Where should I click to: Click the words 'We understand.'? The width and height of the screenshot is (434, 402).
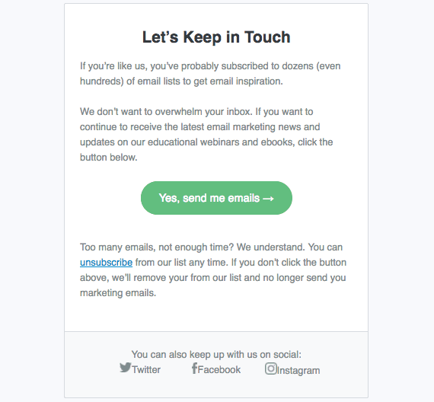click(271, 247)
